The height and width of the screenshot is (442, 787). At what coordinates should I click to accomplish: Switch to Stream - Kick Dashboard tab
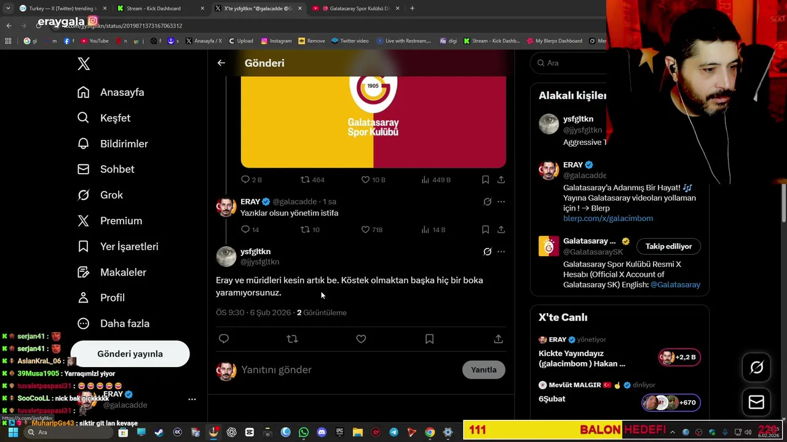pos(159,9)
